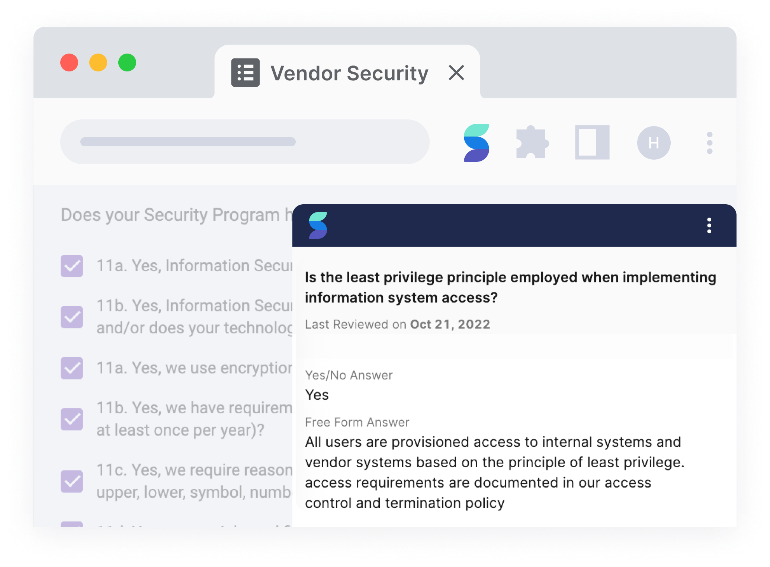
Task: Open the H profile avatar
Action: [654, 143]
